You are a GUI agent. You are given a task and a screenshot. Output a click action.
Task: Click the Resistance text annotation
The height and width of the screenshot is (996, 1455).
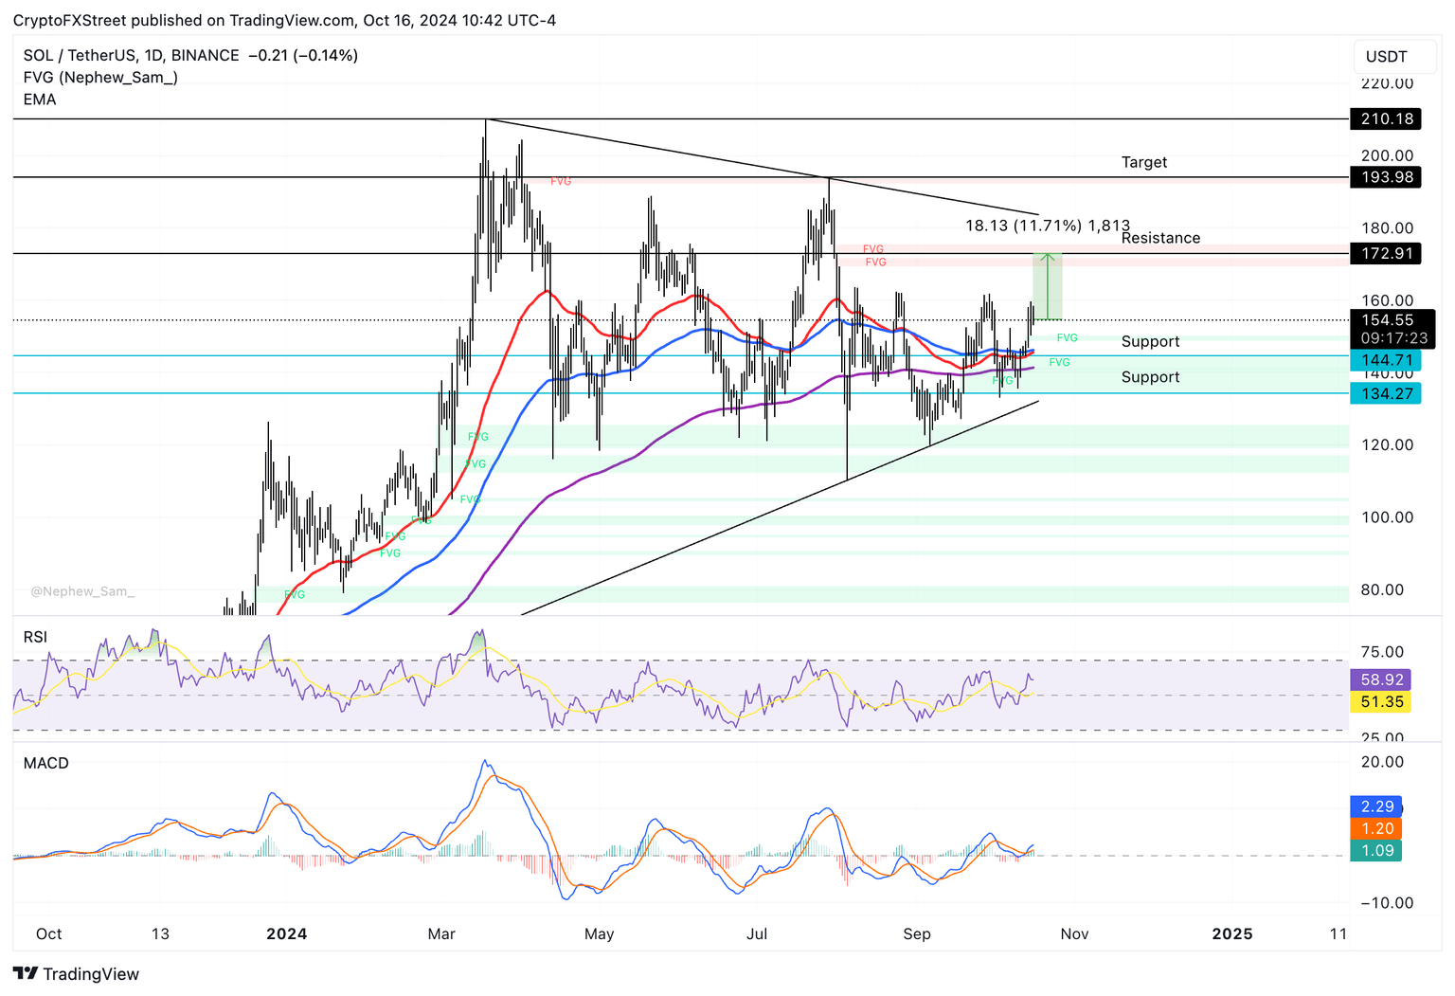(1160, 238)
